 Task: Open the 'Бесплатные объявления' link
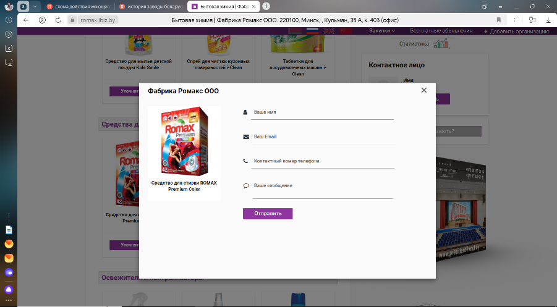(441, 31)
